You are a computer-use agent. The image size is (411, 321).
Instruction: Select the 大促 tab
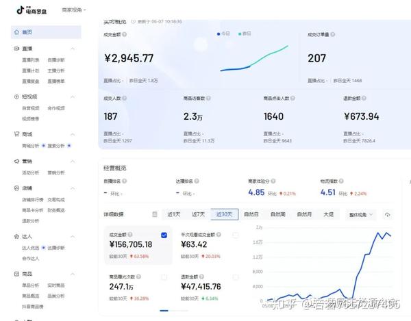pos(328,214)
